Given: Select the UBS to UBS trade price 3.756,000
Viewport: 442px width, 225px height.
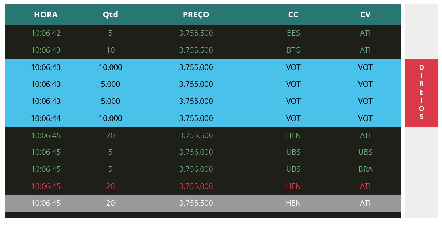Looking at the screenshot, I should click(196, 152).
